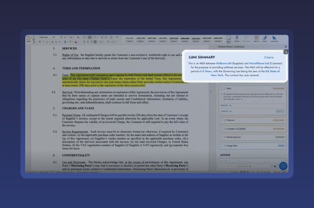
Task: Align text left
Action: 84,42
